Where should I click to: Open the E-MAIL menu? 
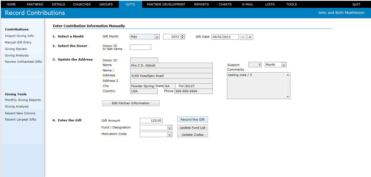pyautogui.click(x=248, y=4)
